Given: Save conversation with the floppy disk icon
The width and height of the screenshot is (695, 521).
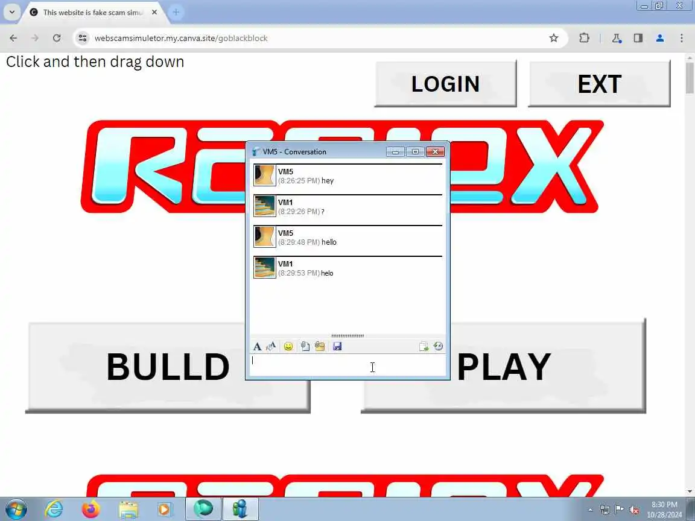Looking at the screenshot, I should pyautogui.click(x=337, y=347).
